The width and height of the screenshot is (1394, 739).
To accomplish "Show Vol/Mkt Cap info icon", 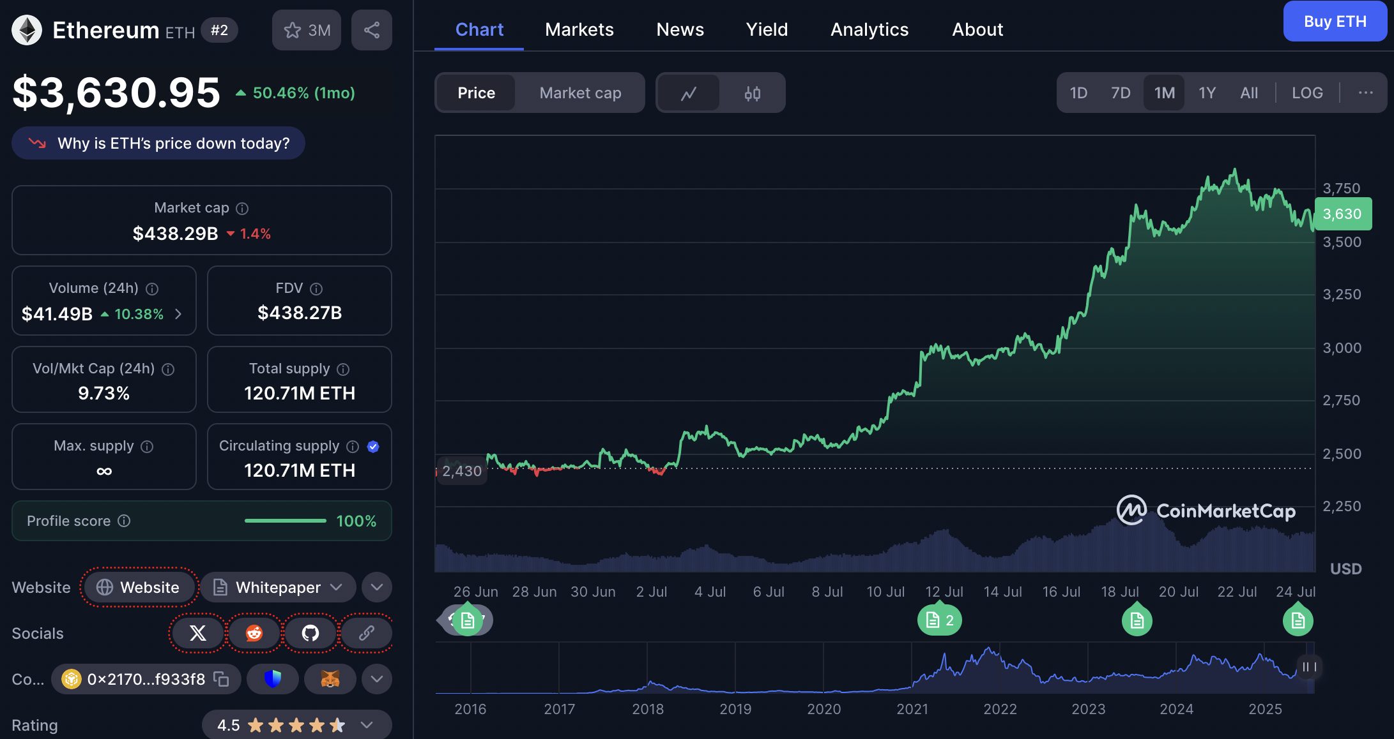I will click(x=168, y=369).
